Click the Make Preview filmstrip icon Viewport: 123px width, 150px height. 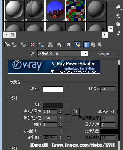tap(118, 7)
